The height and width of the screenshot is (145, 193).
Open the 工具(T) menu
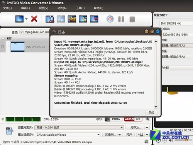pos(80,8)
